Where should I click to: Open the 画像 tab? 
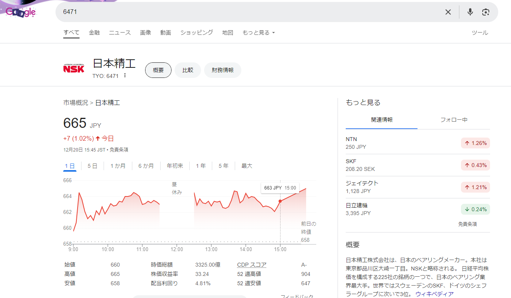146,33
